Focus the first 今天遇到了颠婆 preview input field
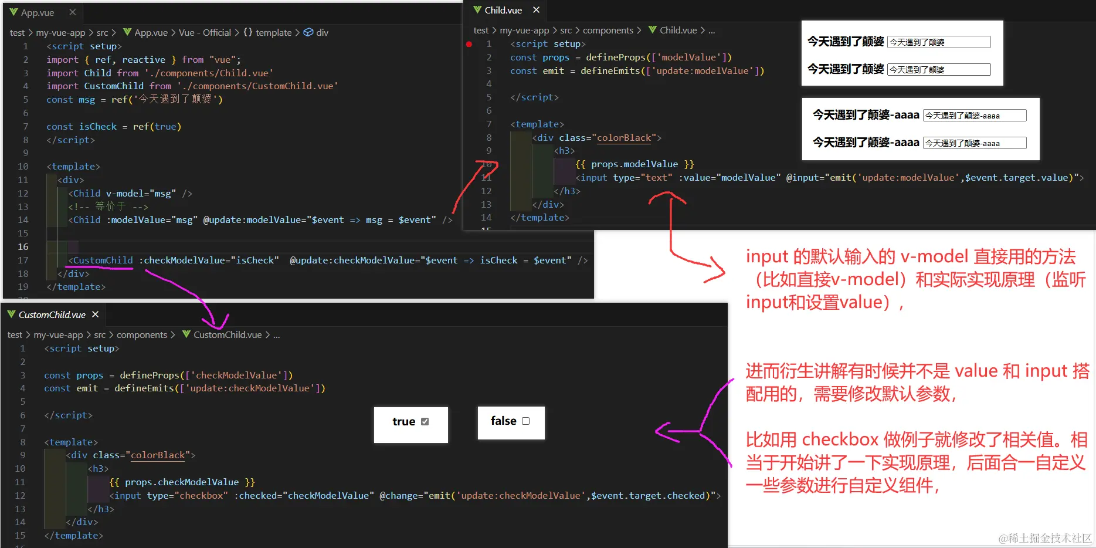 click(939, 42)
